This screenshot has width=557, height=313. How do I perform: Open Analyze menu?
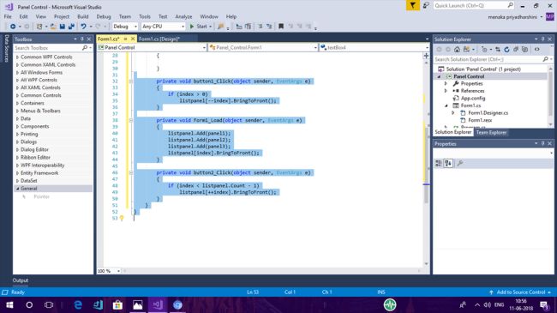click(183, 16)
